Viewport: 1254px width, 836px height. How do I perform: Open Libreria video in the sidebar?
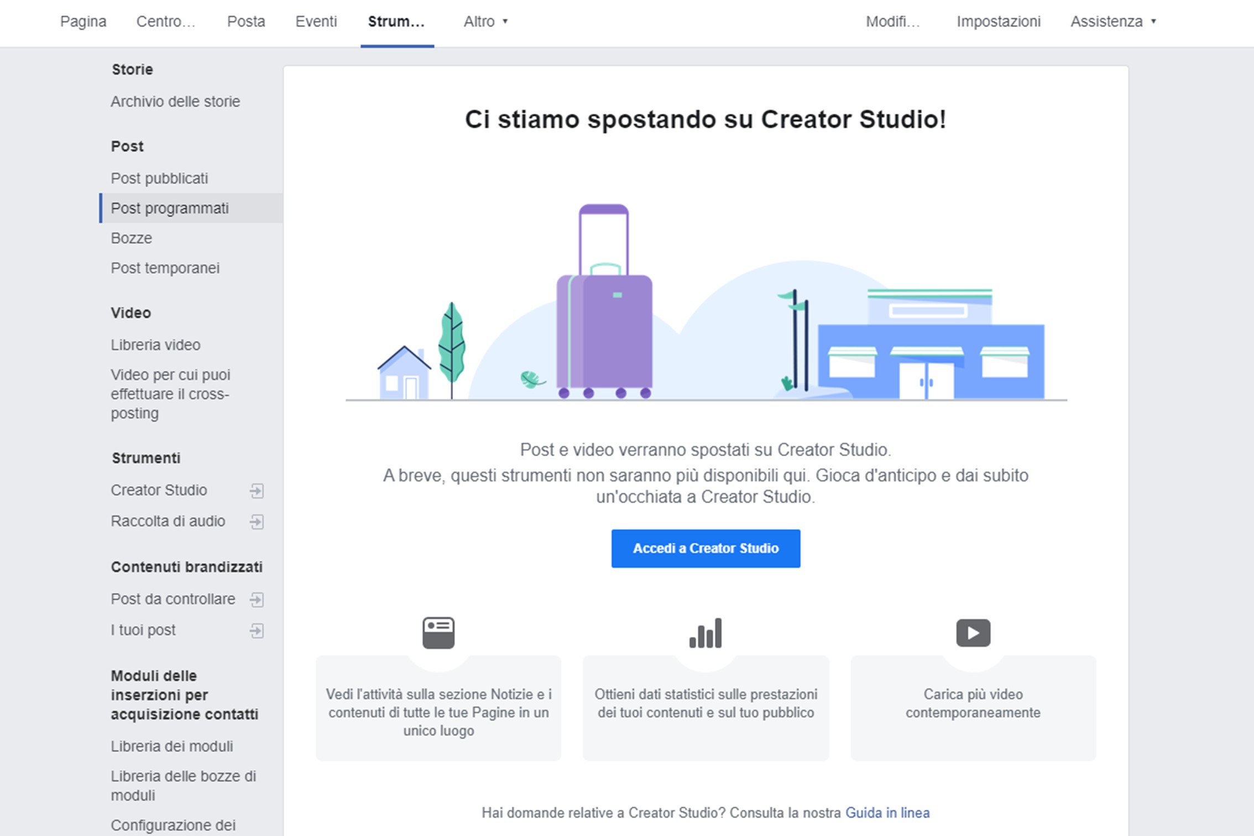coord(155,345)
